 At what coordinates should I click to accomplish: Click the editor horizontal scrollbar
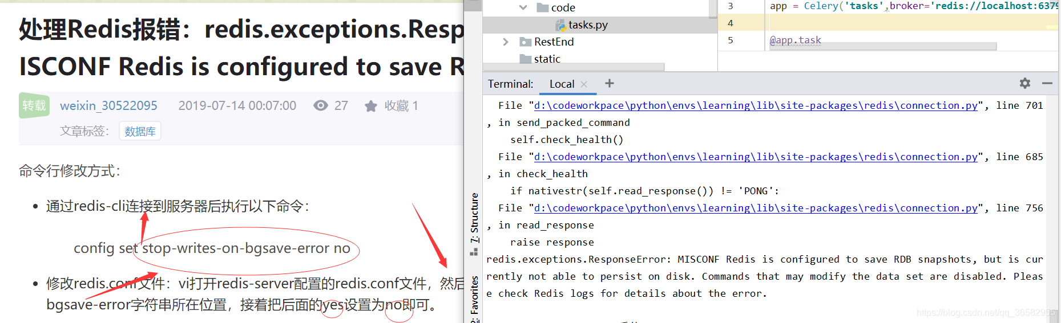883,46
